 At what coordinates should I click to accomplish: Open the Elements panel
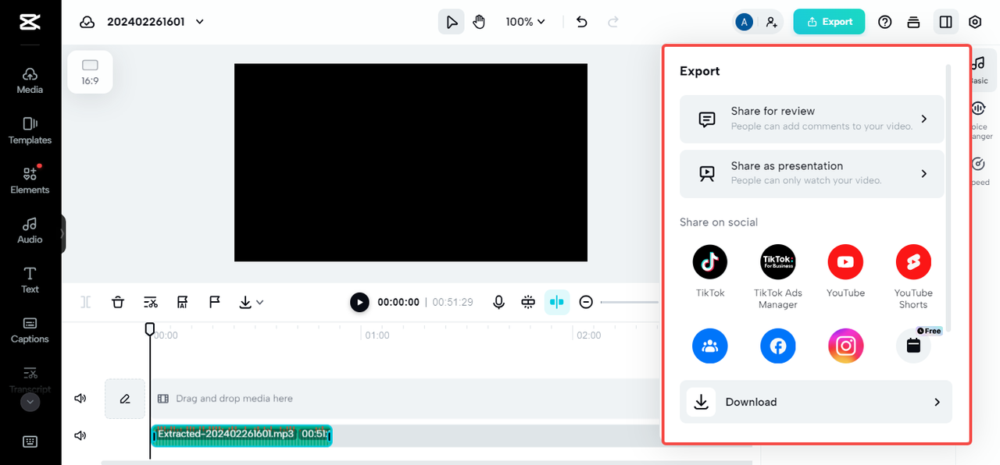click(x=30, y=180)
